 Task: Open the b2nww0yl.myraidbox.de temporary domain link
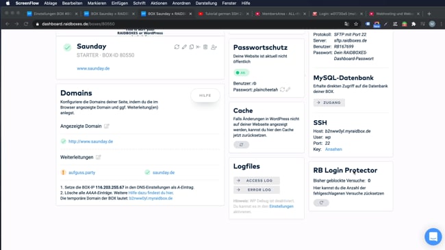pyautogui.click(x=151, y=198)
